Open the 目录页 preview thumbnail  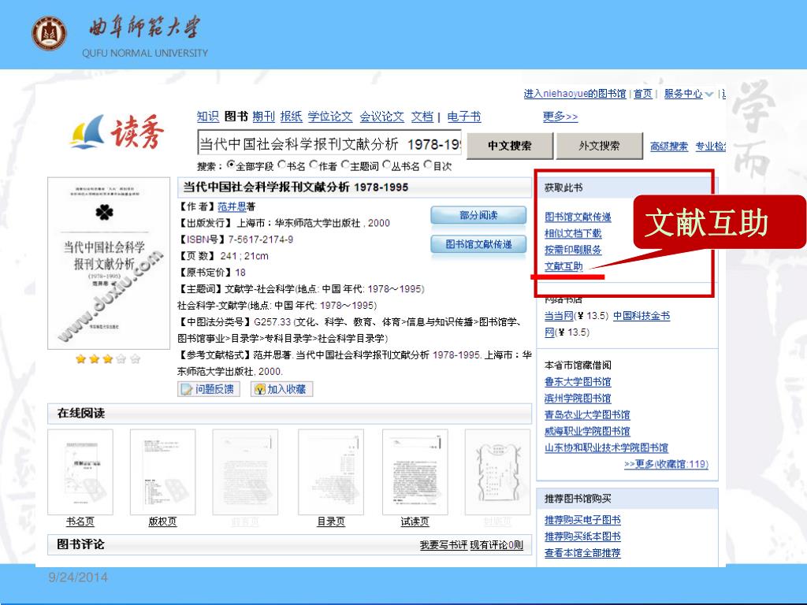click(x=331, y=473)
